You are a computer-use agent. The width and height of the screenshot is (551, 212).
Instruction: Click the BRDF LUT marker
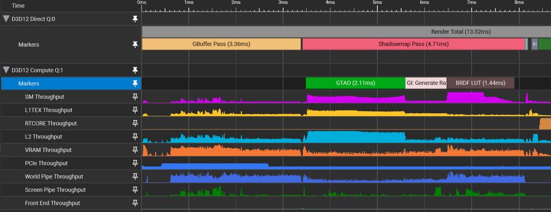[x=480, y=83]
